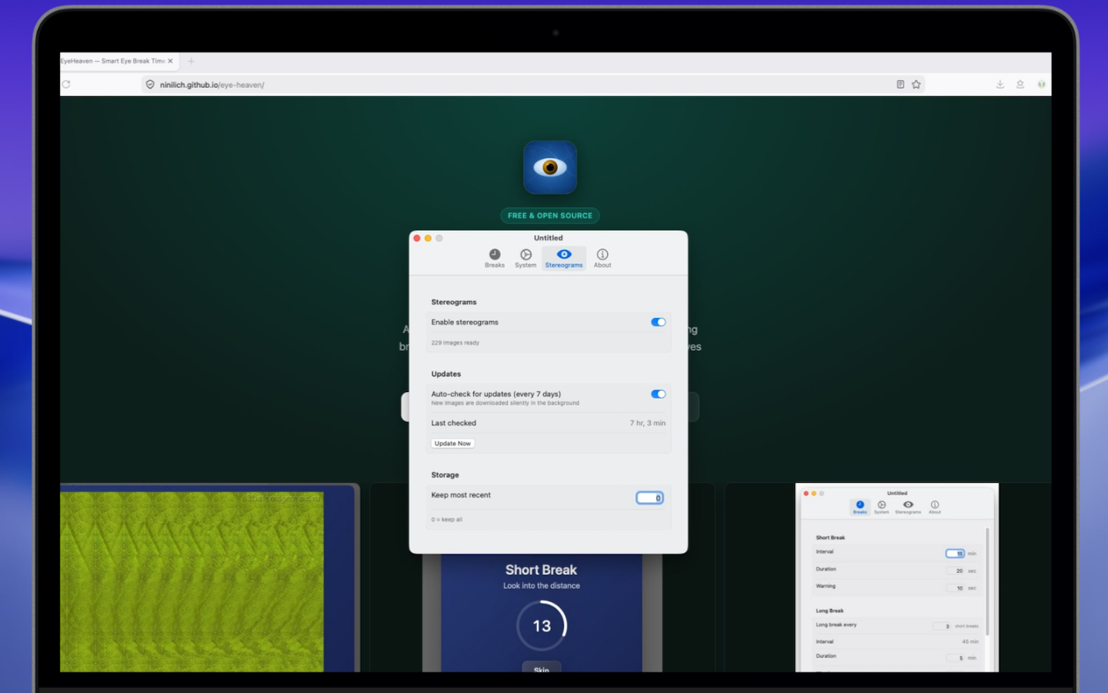The image size is (1108, 693).
Task: Reload the page with the refresh icon
Action: click(x=66, y=85)
